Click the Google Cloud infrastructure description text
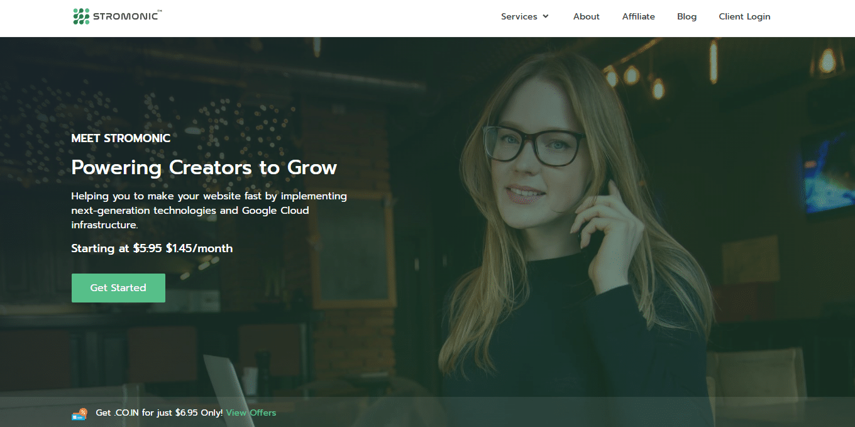The height and width of the screenshot is (427, 855). pos(209,210)
